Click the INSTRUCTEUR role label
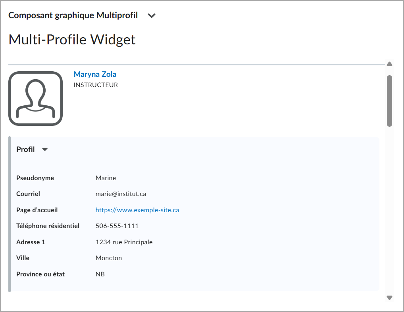404x312 pixels. pyautogui.click(x=96, y=85)
